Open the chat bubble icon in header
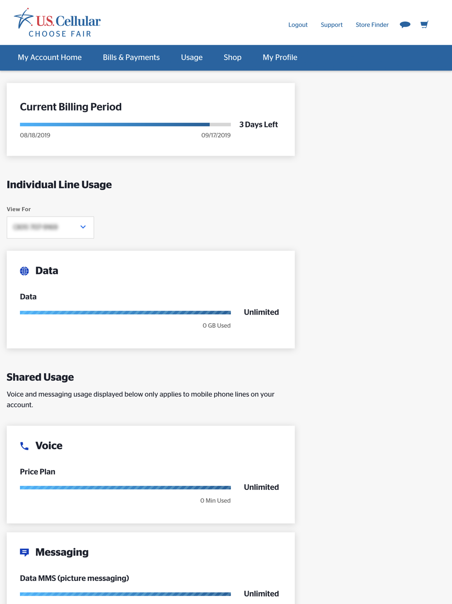Image resolution: width=452 pixels, height=604 pixels. coord(405,24)
